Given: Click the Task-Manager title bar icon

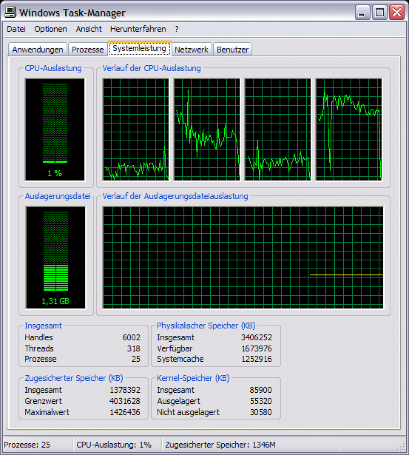Looking at the screenshot, I should pyautogui.click(x=11, y=12).
